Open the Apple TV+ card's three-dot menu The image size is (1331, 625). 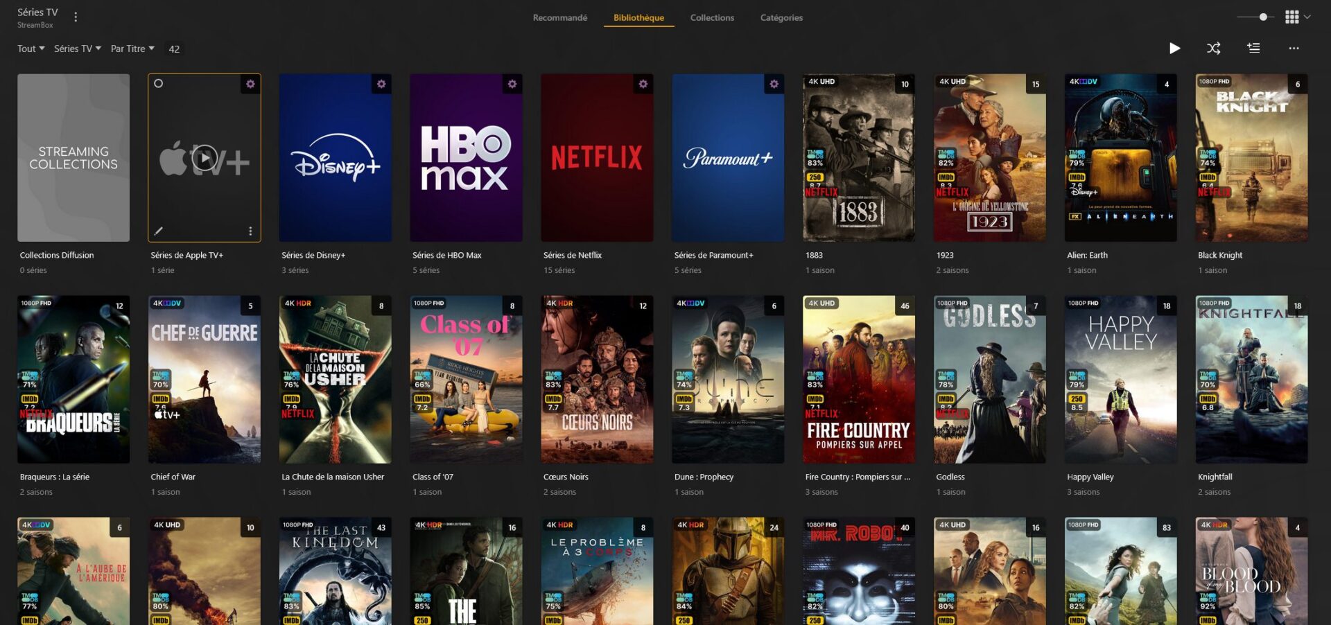point(250,231)
